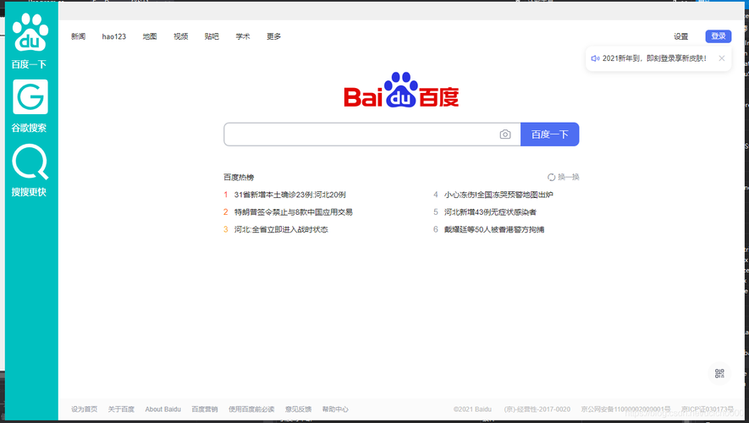Click the 设为首页 footer link

coord(84,409)
